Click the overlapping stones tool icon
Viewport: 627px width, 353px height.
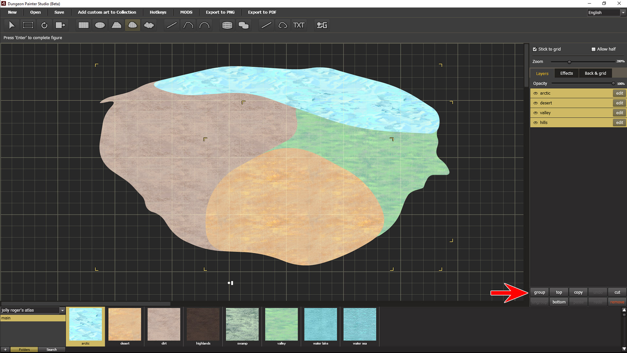243,25
